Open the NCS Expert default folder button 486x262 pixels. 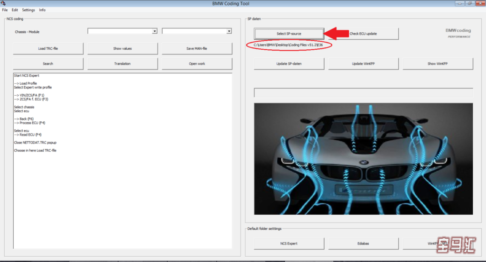point(289,244)
